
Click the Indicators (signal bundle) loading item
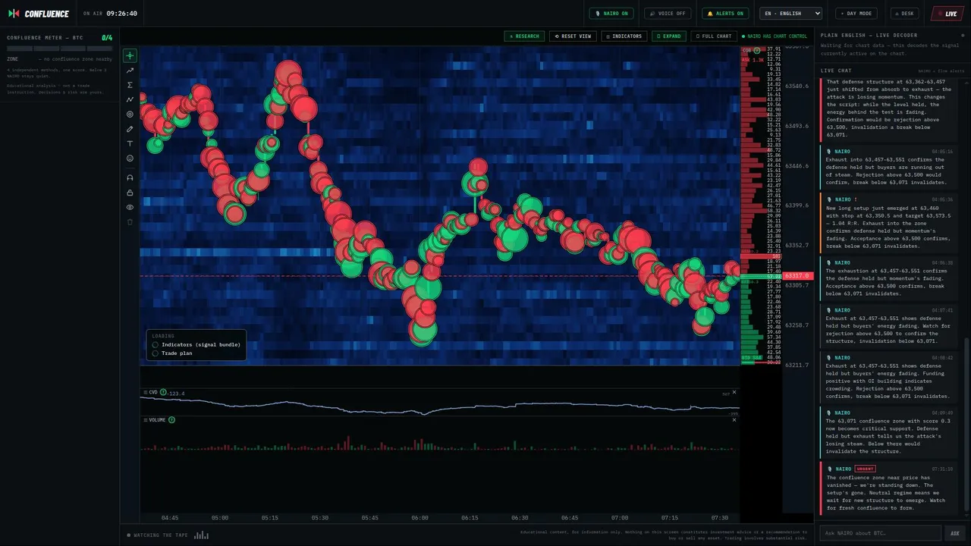[197, 344]
